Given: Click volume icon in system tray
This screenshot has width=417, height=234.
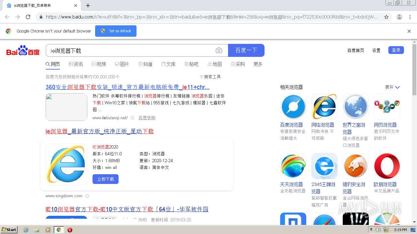Looking at the screenshot, I should 378,230.
